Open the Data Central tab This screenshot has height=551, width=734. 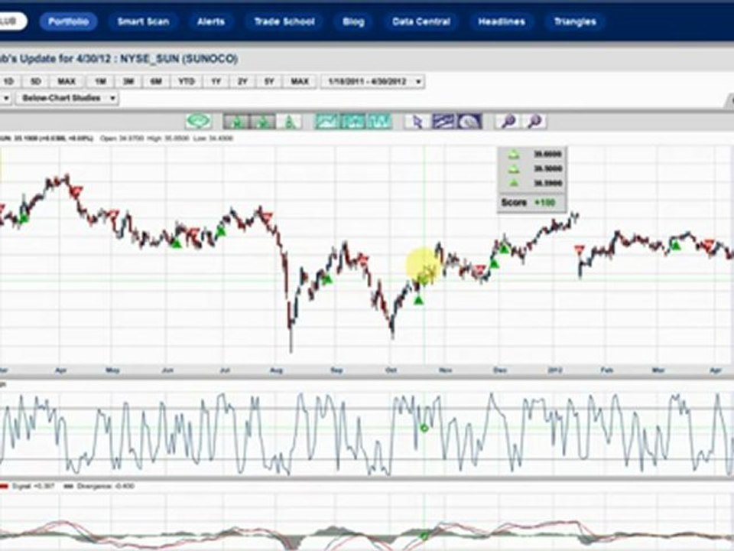(x=421, y=21)
